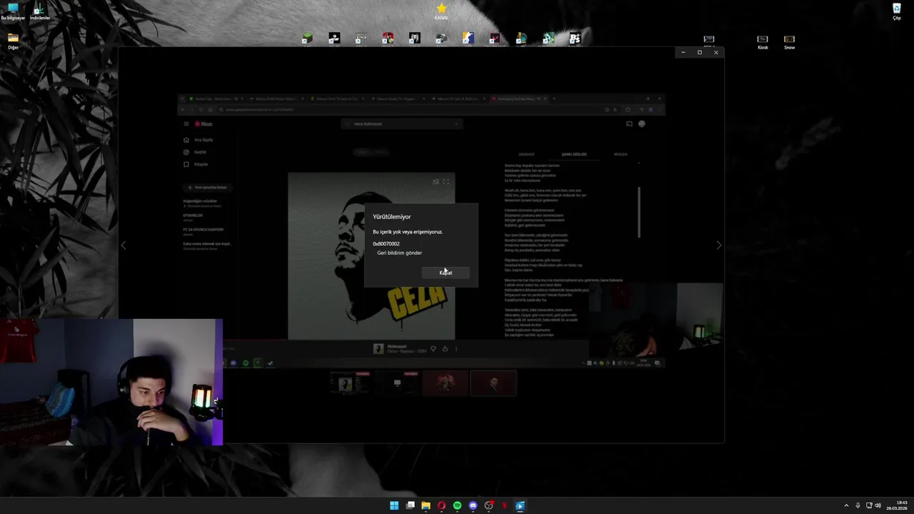
Task: Open File Explorer from the taskbar
Action: click(426, 505)
